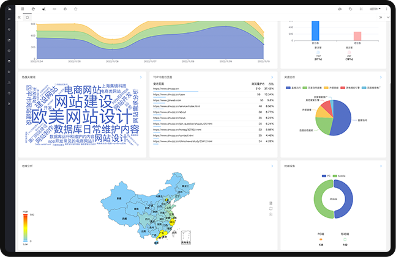
Task: Click the home icon in the breadcrumb bar
Action: point(26,17)
